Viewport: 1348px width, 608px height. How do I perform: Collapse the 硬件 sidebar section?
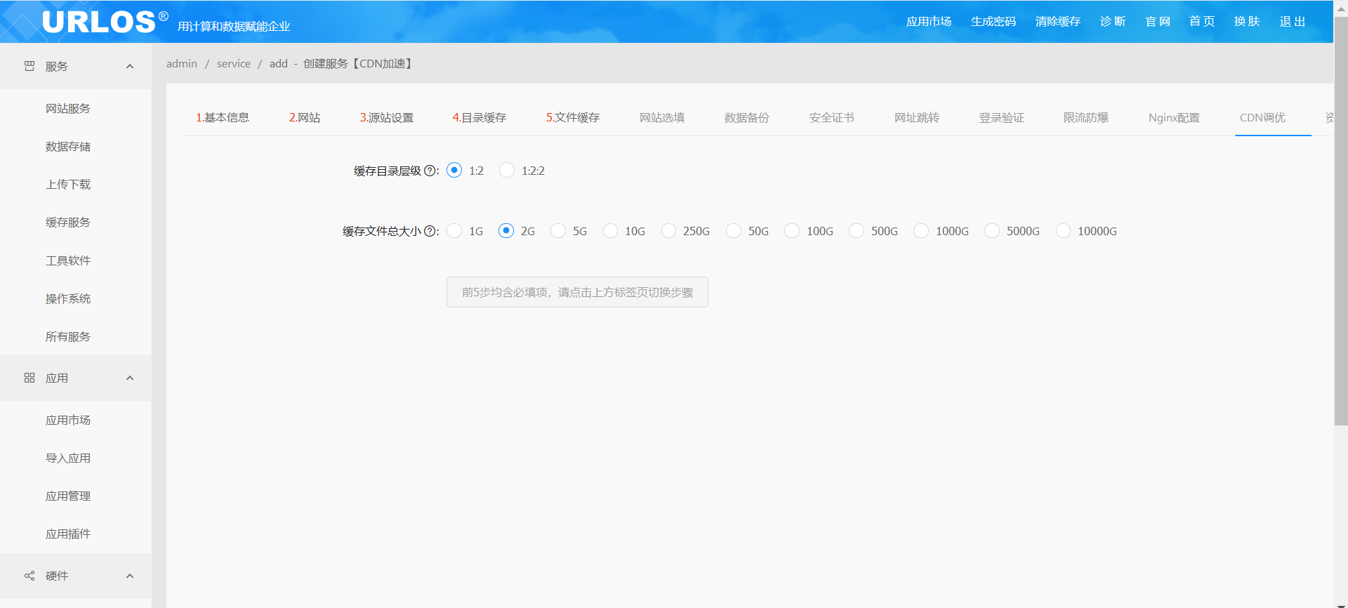[x=130, y=576]
